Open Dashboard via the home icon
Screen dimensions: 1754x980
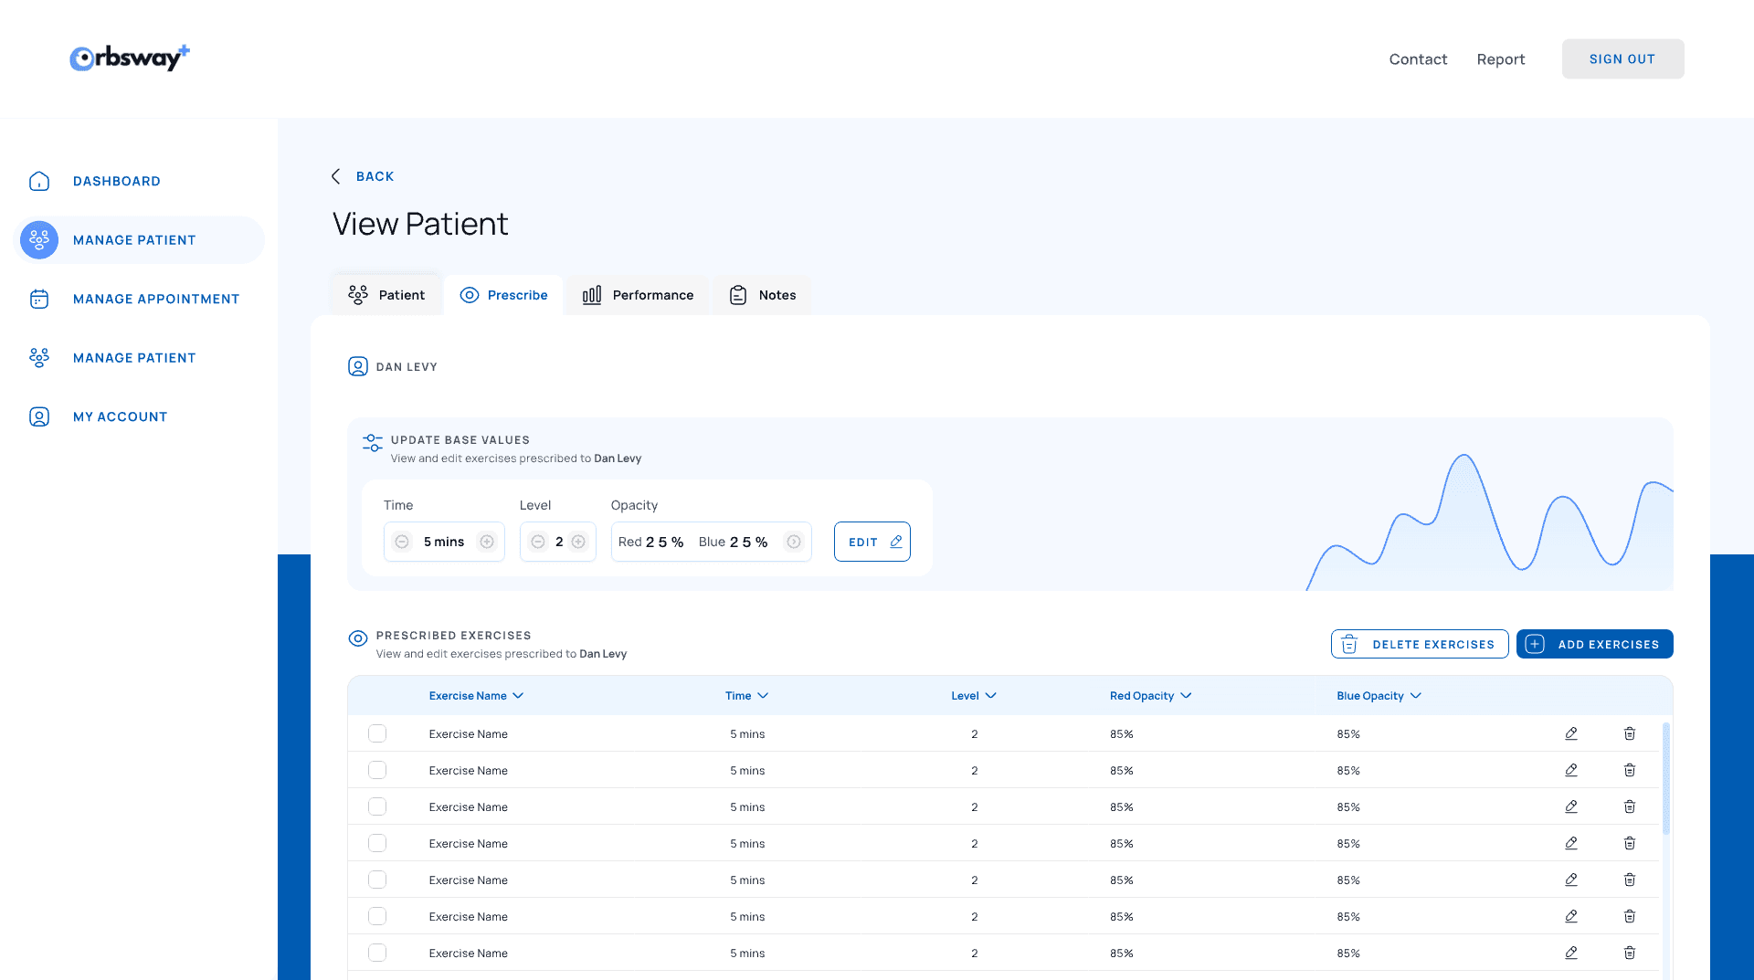point(39,181)
